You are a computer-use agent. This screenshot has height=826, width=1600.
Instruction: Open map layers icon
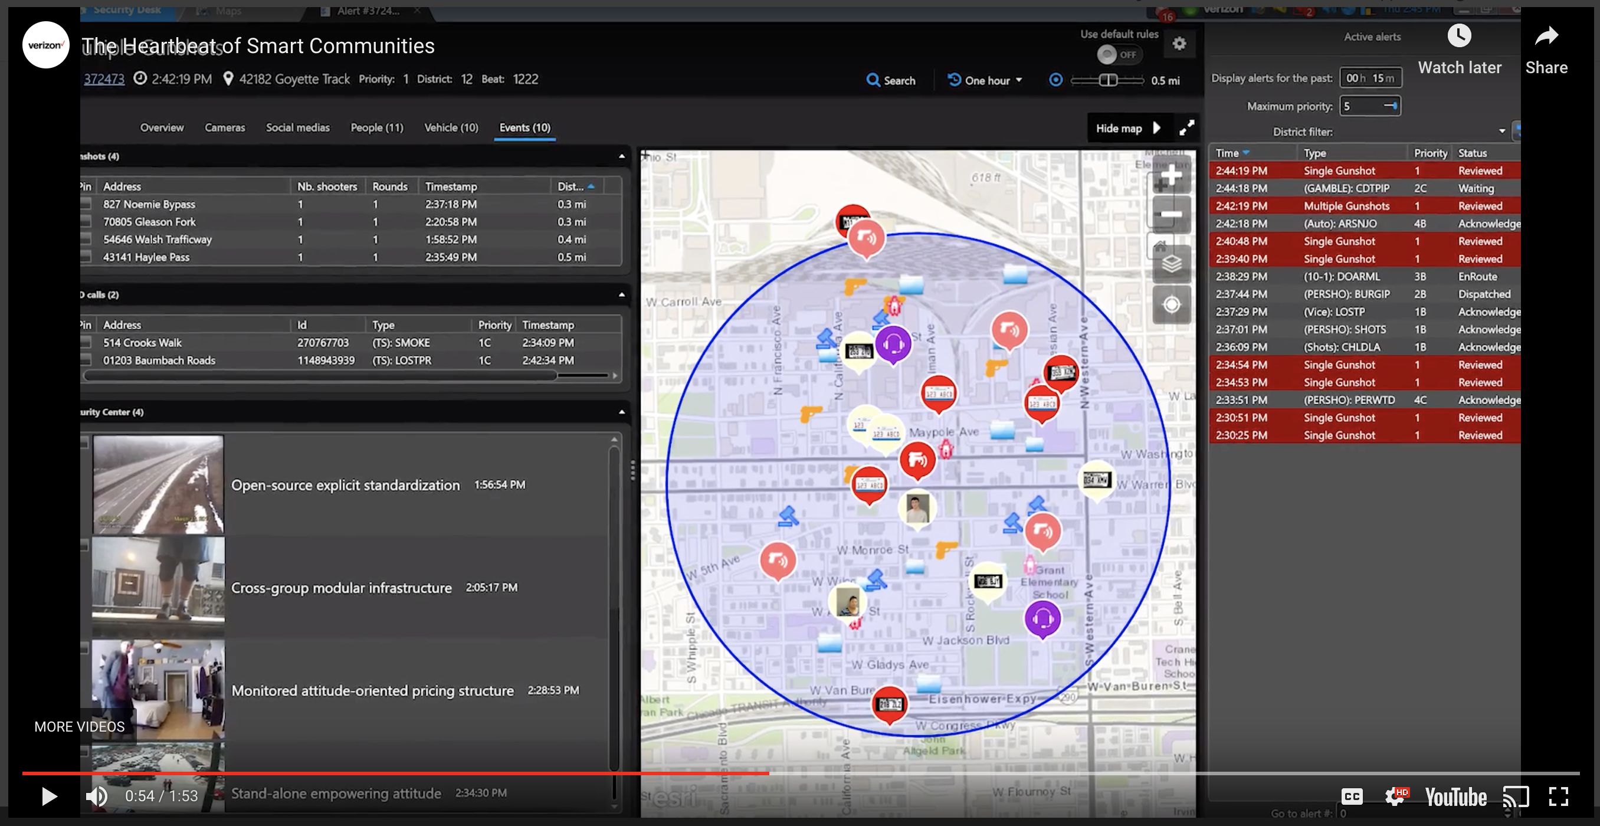1172,264
